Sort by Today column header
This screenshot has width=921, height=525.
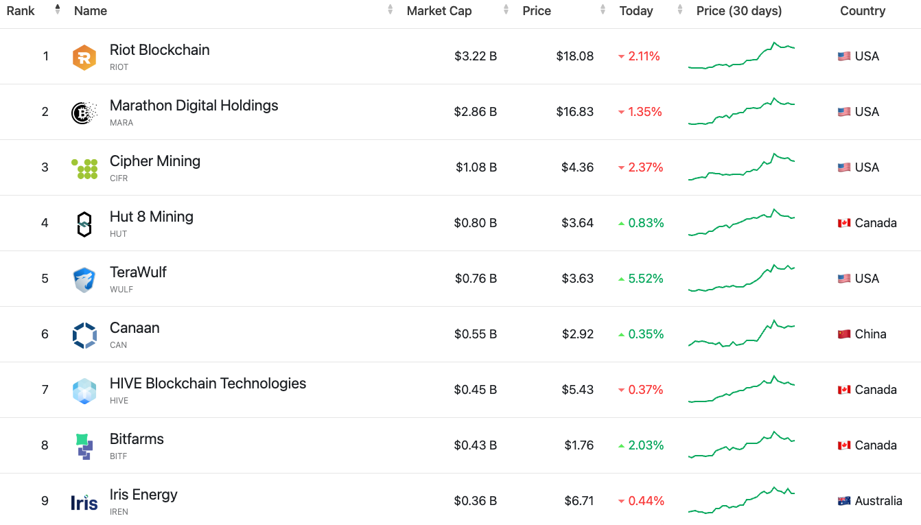pos(636,11)
